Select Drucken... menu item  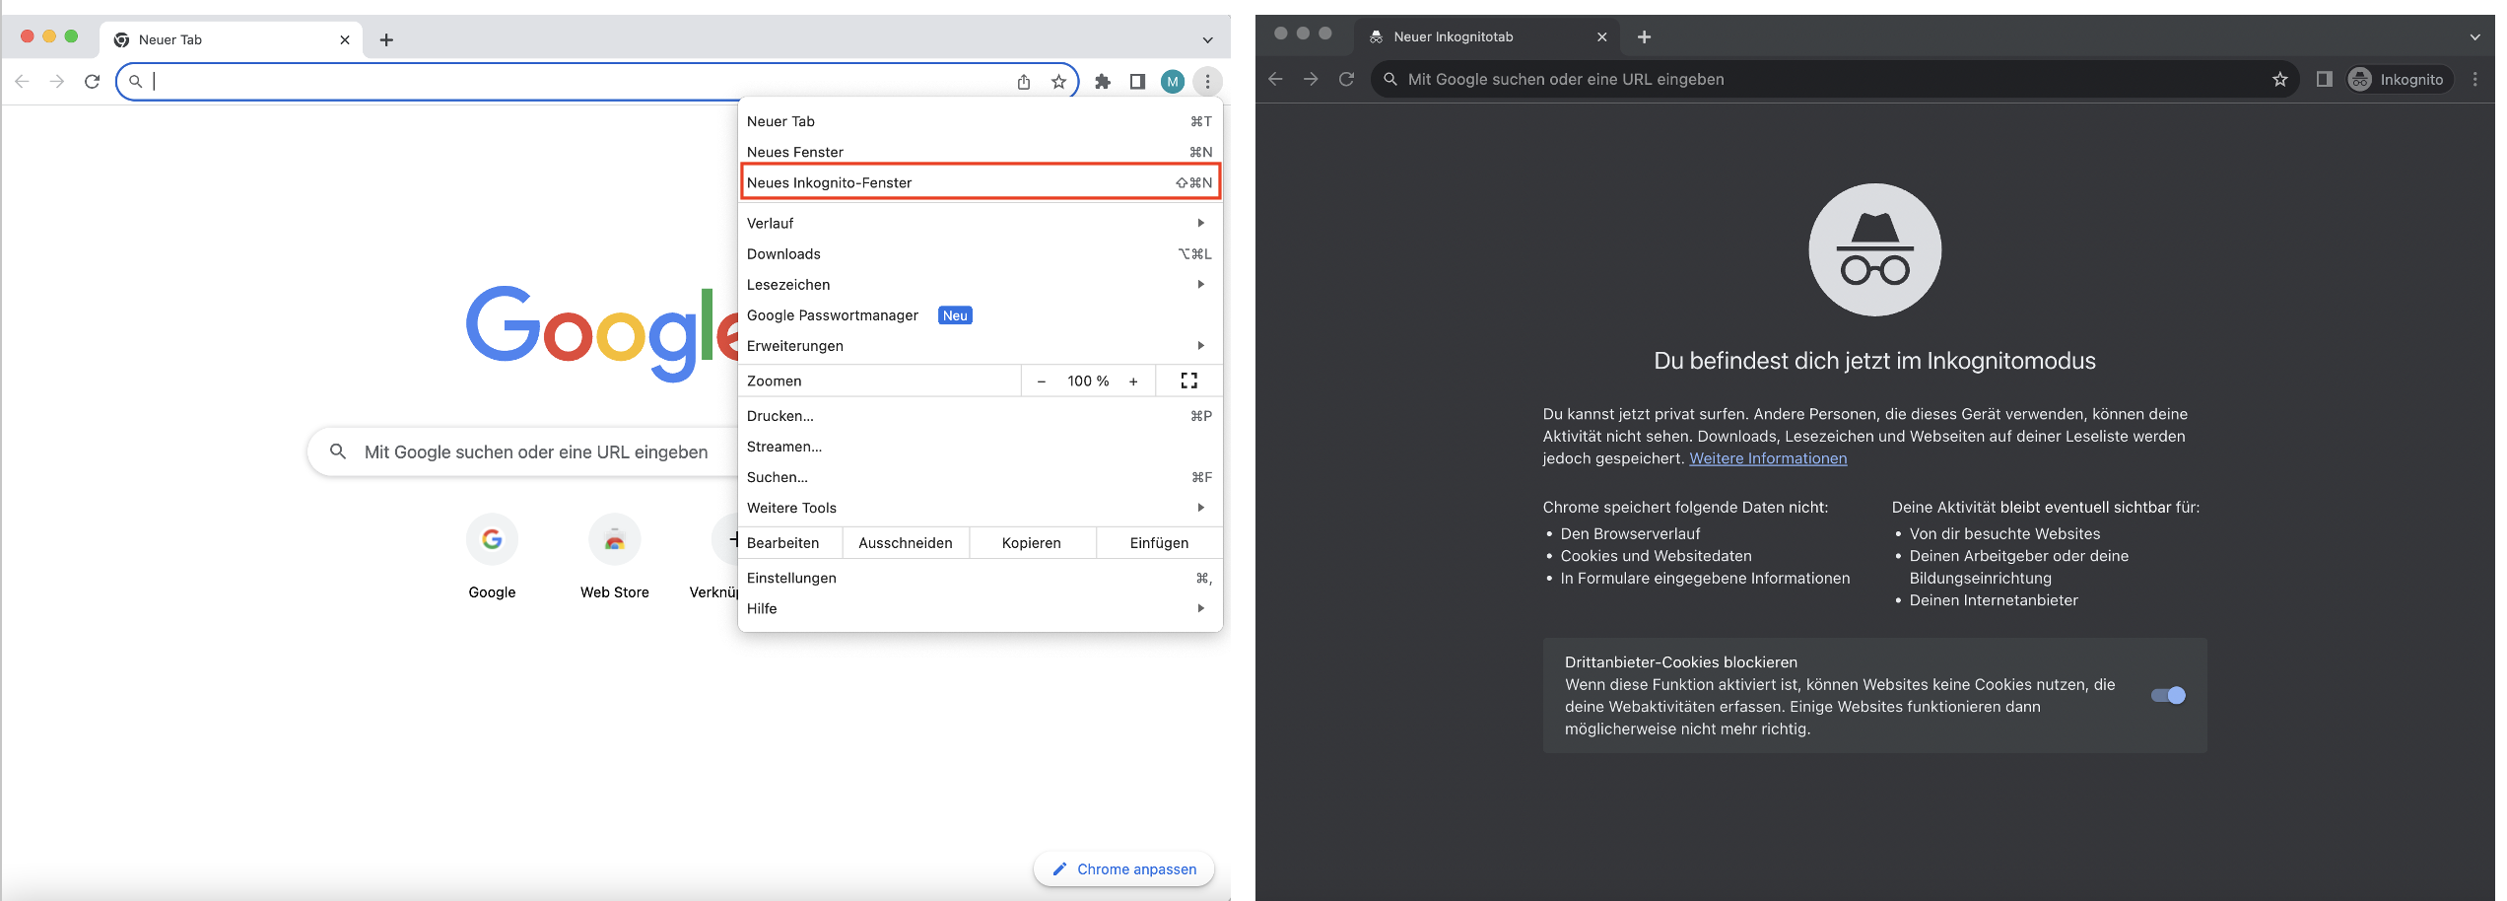[x=980, y=416]
